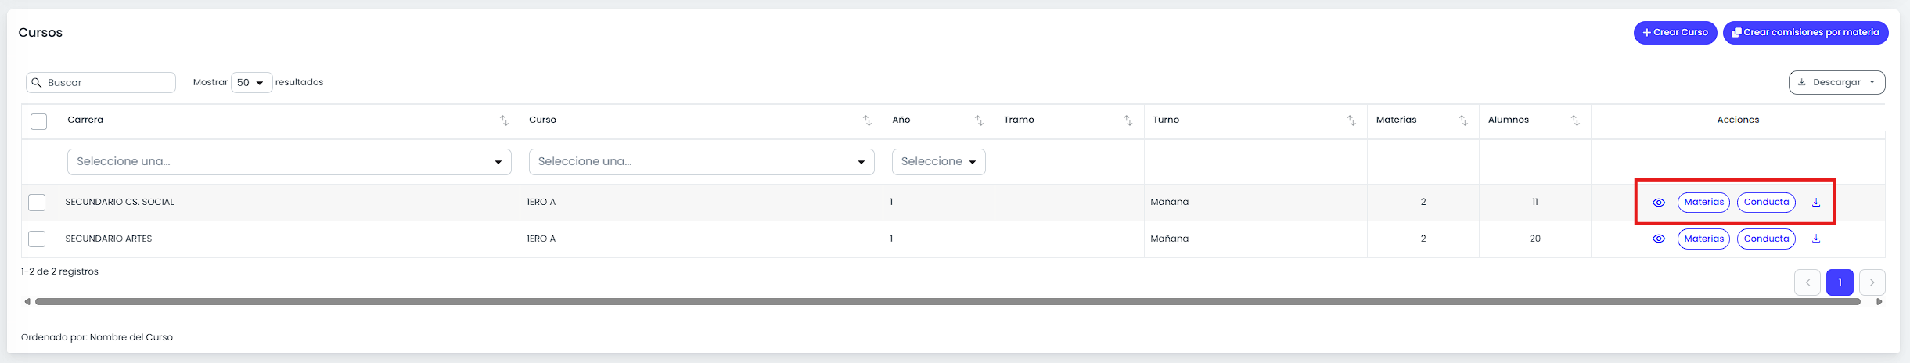Download SECUNDARIO CS. SOCIAL row icon
The height and width of the screenshot is (363, 1910).
pyautogui.click(x=1816, y=203)
